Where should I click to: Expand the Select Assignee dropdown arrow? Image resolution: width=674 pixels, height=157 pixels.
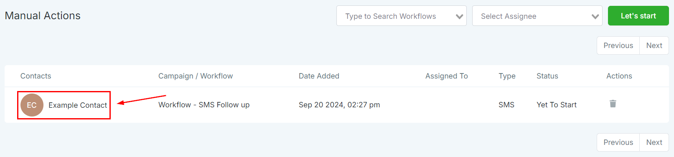595,17
